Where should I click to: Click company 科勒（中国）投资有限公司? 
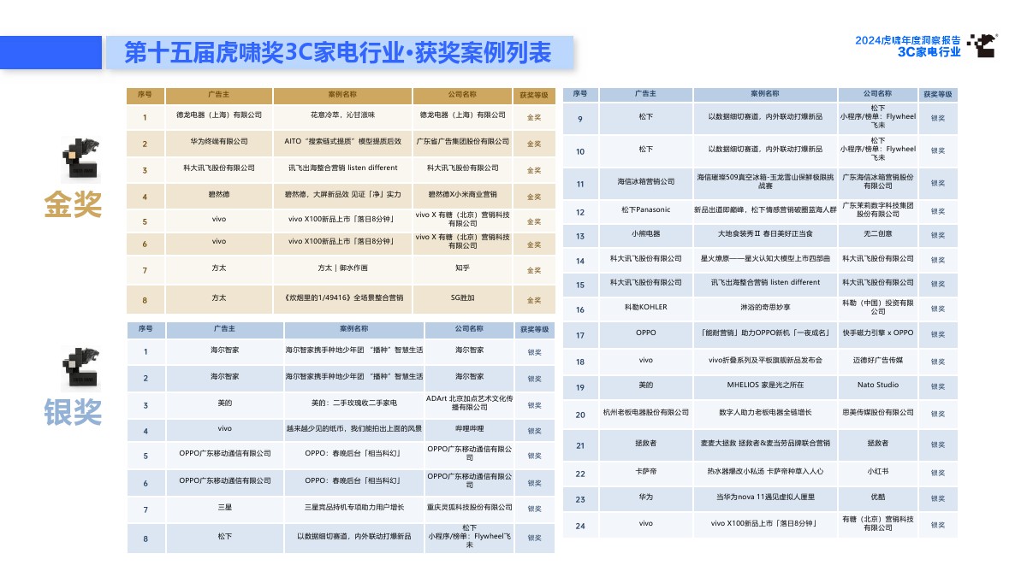pos(877,307)
